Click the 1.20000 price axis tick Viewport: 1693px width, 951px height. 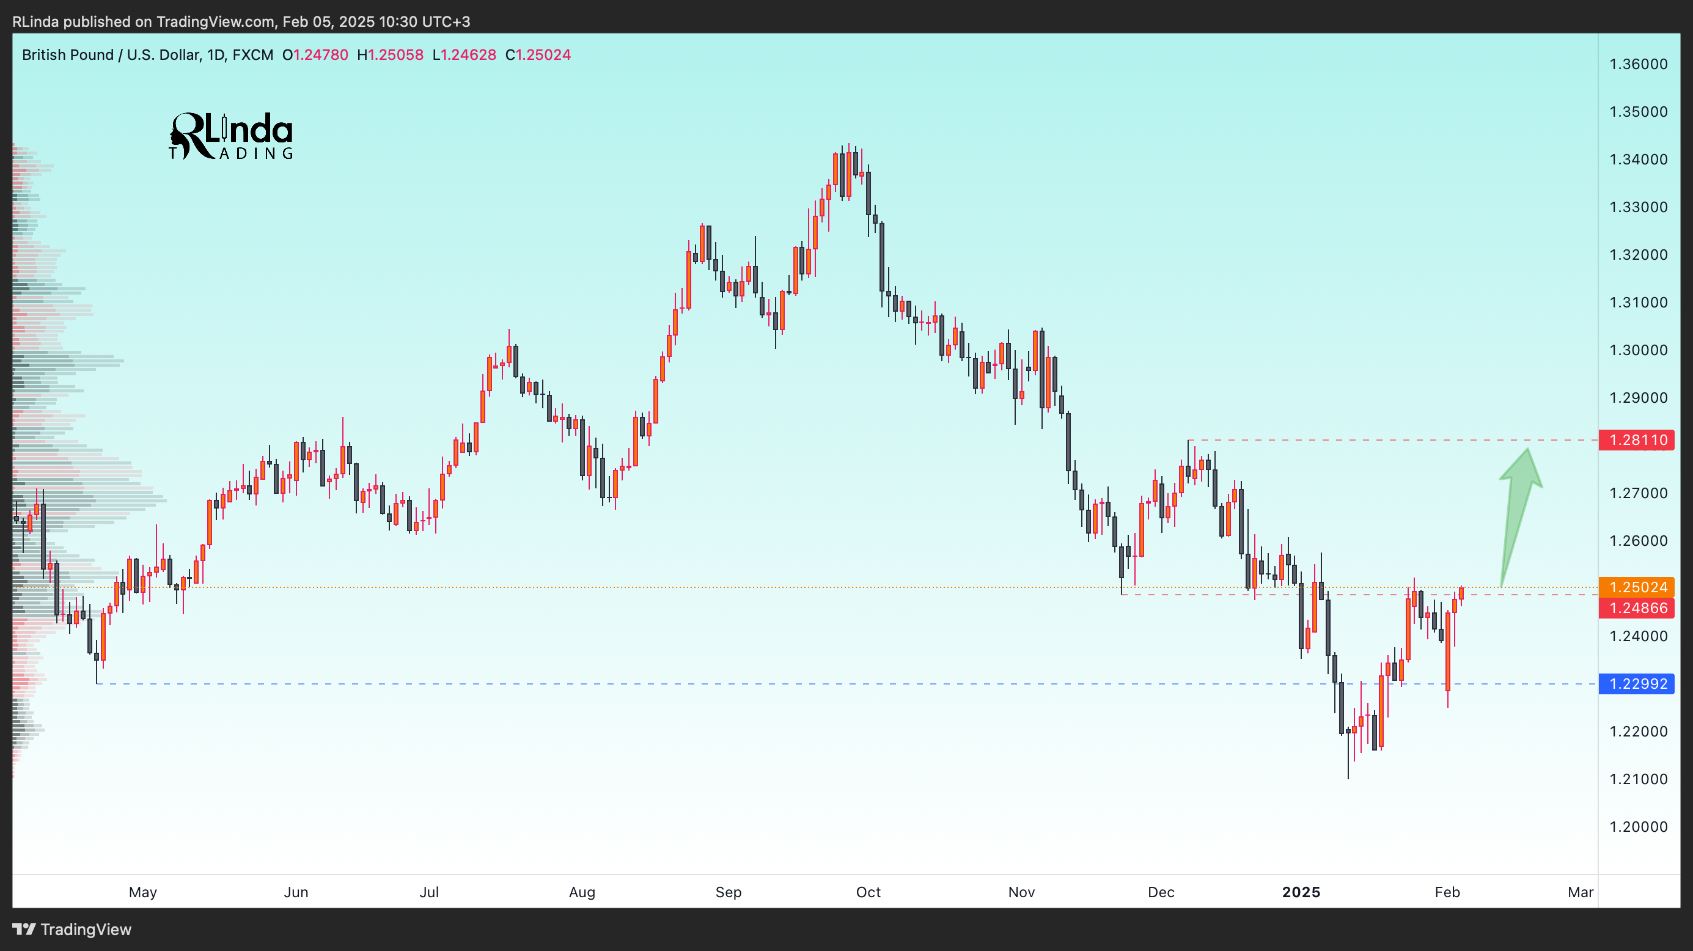(1639, 826)
